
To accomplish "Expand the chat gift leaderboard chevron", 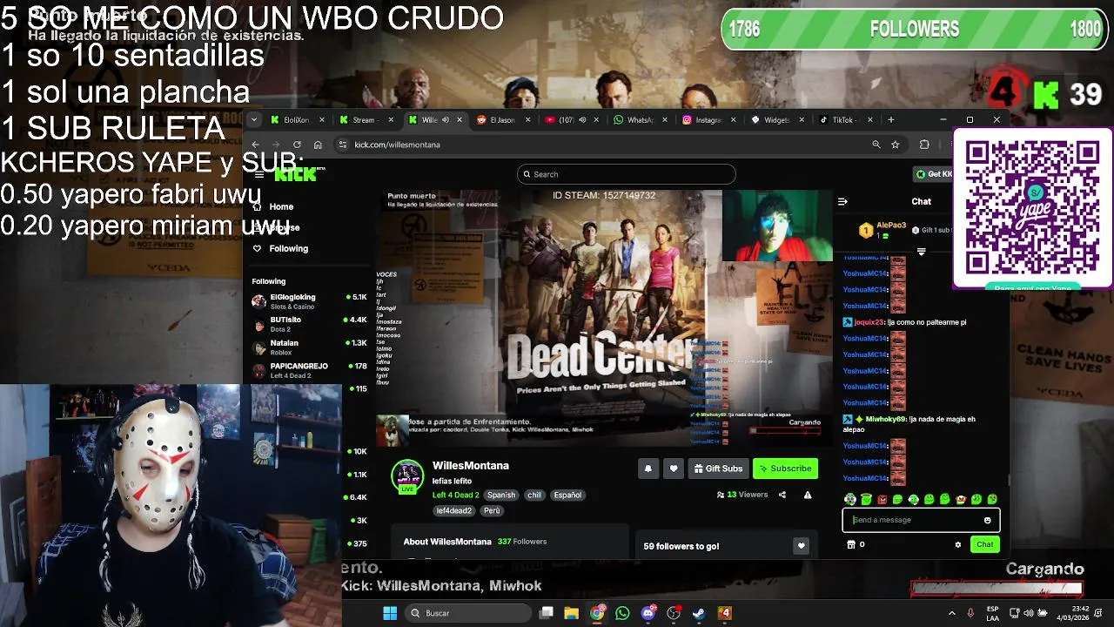I will pos(921,252).
